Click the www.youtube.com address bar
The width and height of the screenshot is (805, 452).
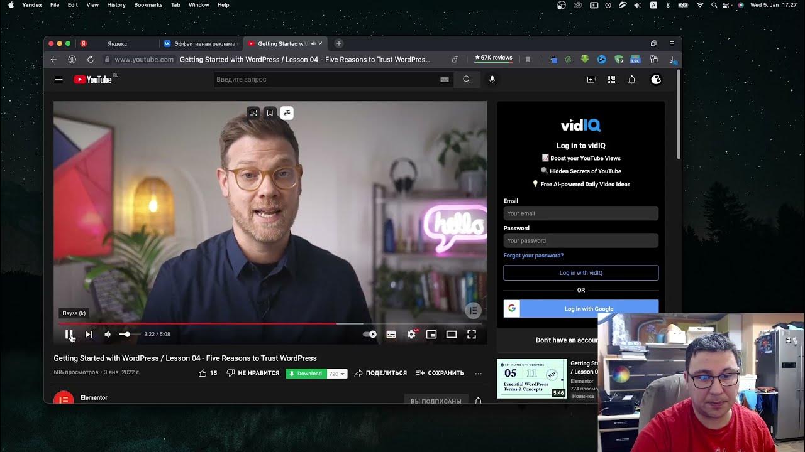point(144,60)
